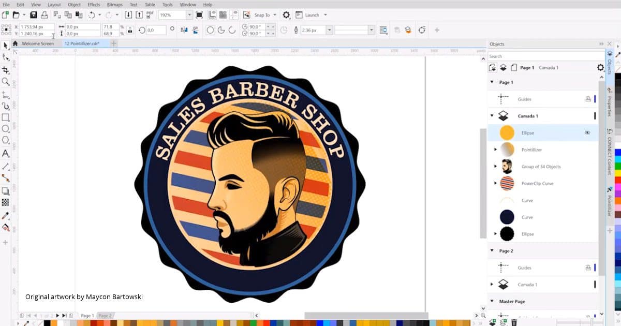The width and height of the screenshot is (621, 326).
Task: Open the zoom level dropdown
Action: (189, 15)
